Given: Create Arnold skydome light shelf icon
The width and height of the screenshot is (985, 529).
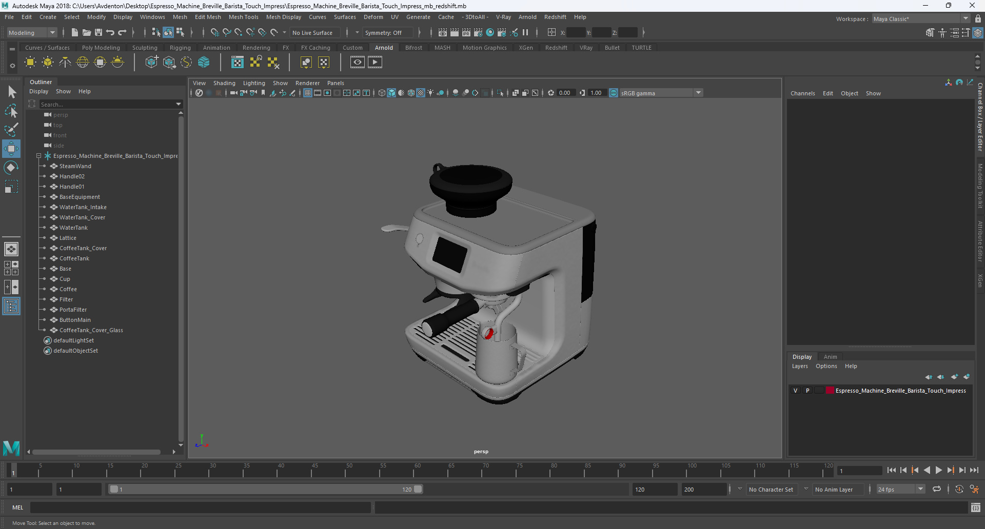Looking at the screenshot, I should (83, 63).
